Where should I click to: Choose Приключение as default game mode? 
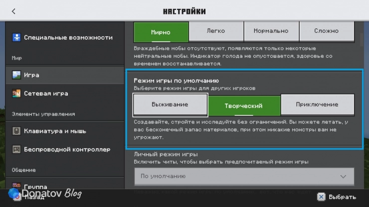click(318, 104)
